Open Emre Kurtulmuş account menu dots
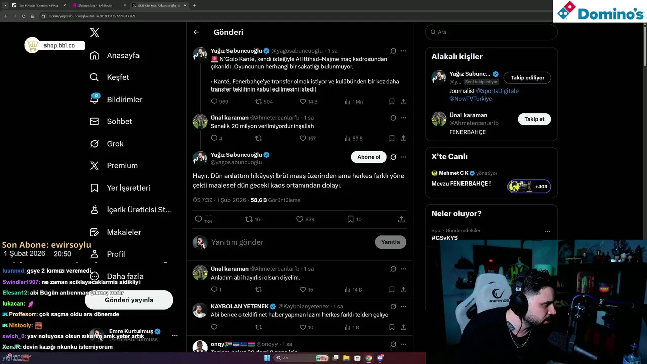Viewport: 647px width, 364px height. [175, 335]
